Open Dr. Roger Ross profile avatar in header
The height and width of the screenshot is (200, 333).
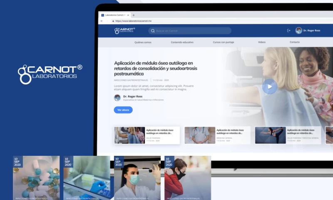coord(298,30)
